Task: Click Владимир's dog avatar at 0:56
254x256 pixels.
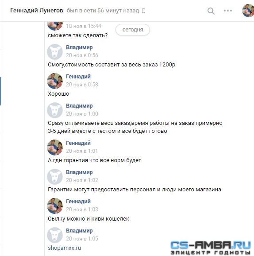Action: coord(55,52)
